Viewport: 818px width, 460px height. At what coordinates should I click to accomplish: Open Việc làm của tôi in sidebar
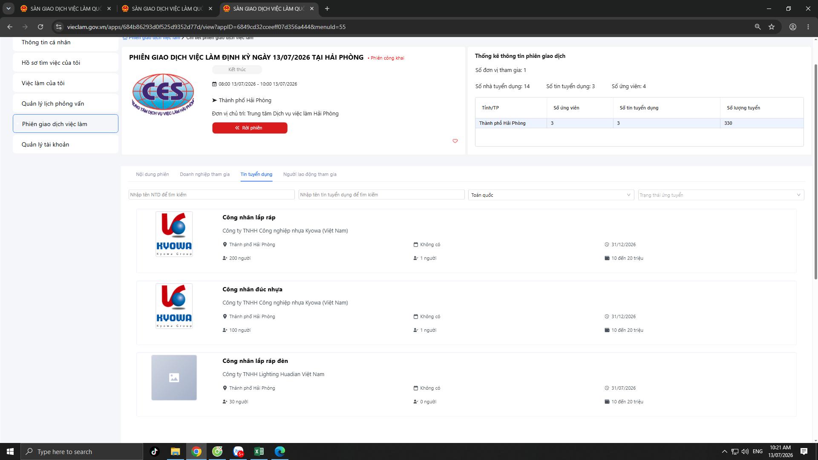click(66, 83)
